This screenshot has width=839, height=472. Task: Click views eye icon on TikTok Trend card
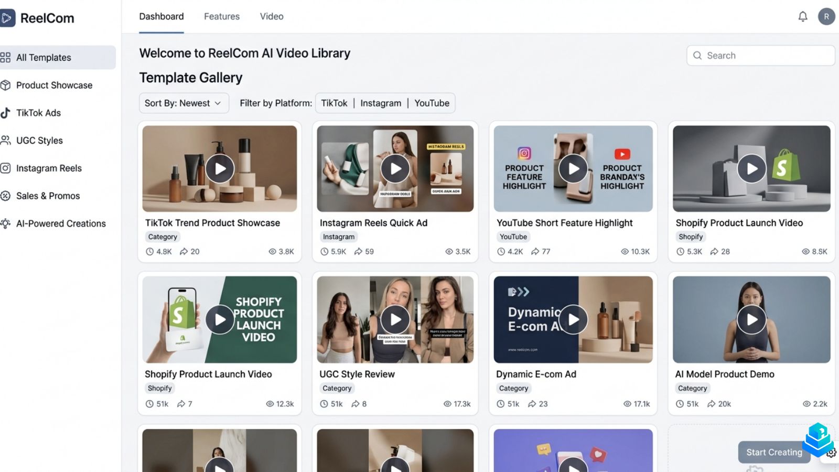point(272,252)
